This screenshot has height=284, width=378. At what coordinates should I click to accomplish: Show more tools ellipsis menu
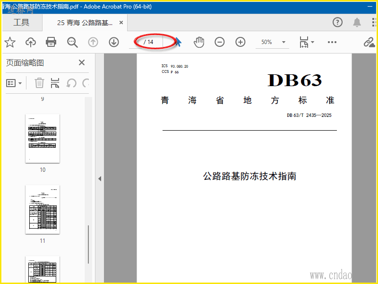332,42
